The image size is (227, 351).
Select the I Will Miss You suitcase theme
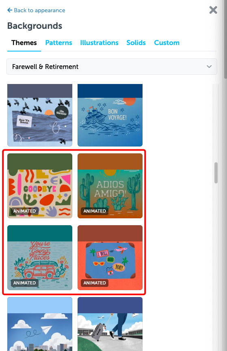110,258
